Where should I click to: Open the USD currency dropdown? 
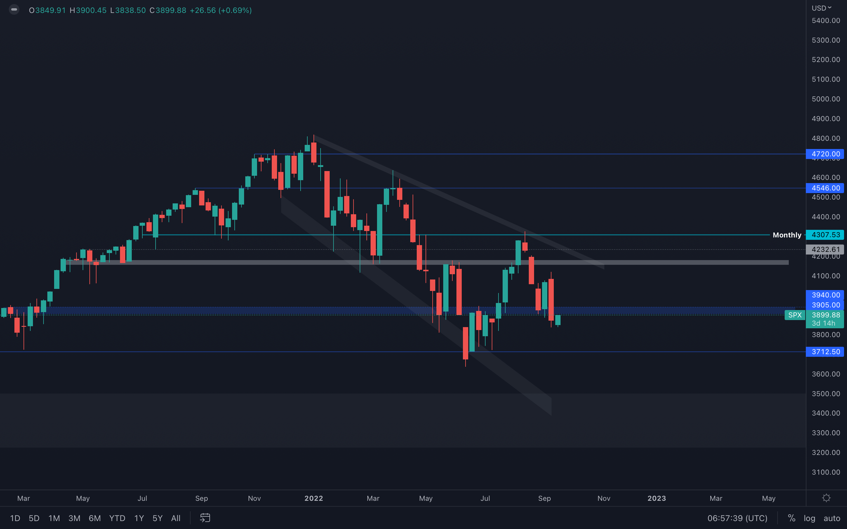click(821, 8)
